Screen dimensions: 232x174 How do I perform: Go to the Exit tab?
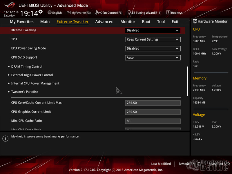(175, 22)
